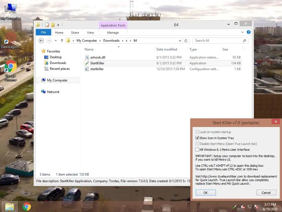The width and height of the screenshot is (282, 212).
Task: Expand the My Computer breadcrumb arrow
Action: pos(100,41)
